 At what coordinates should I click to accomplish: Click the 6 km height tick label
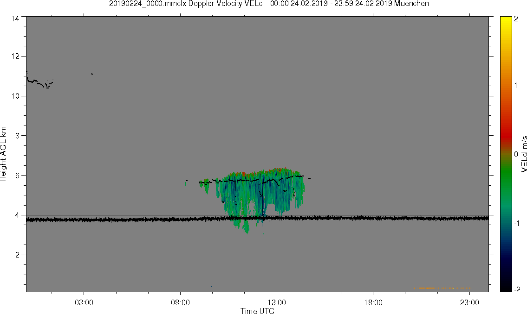tap(17, 175)
